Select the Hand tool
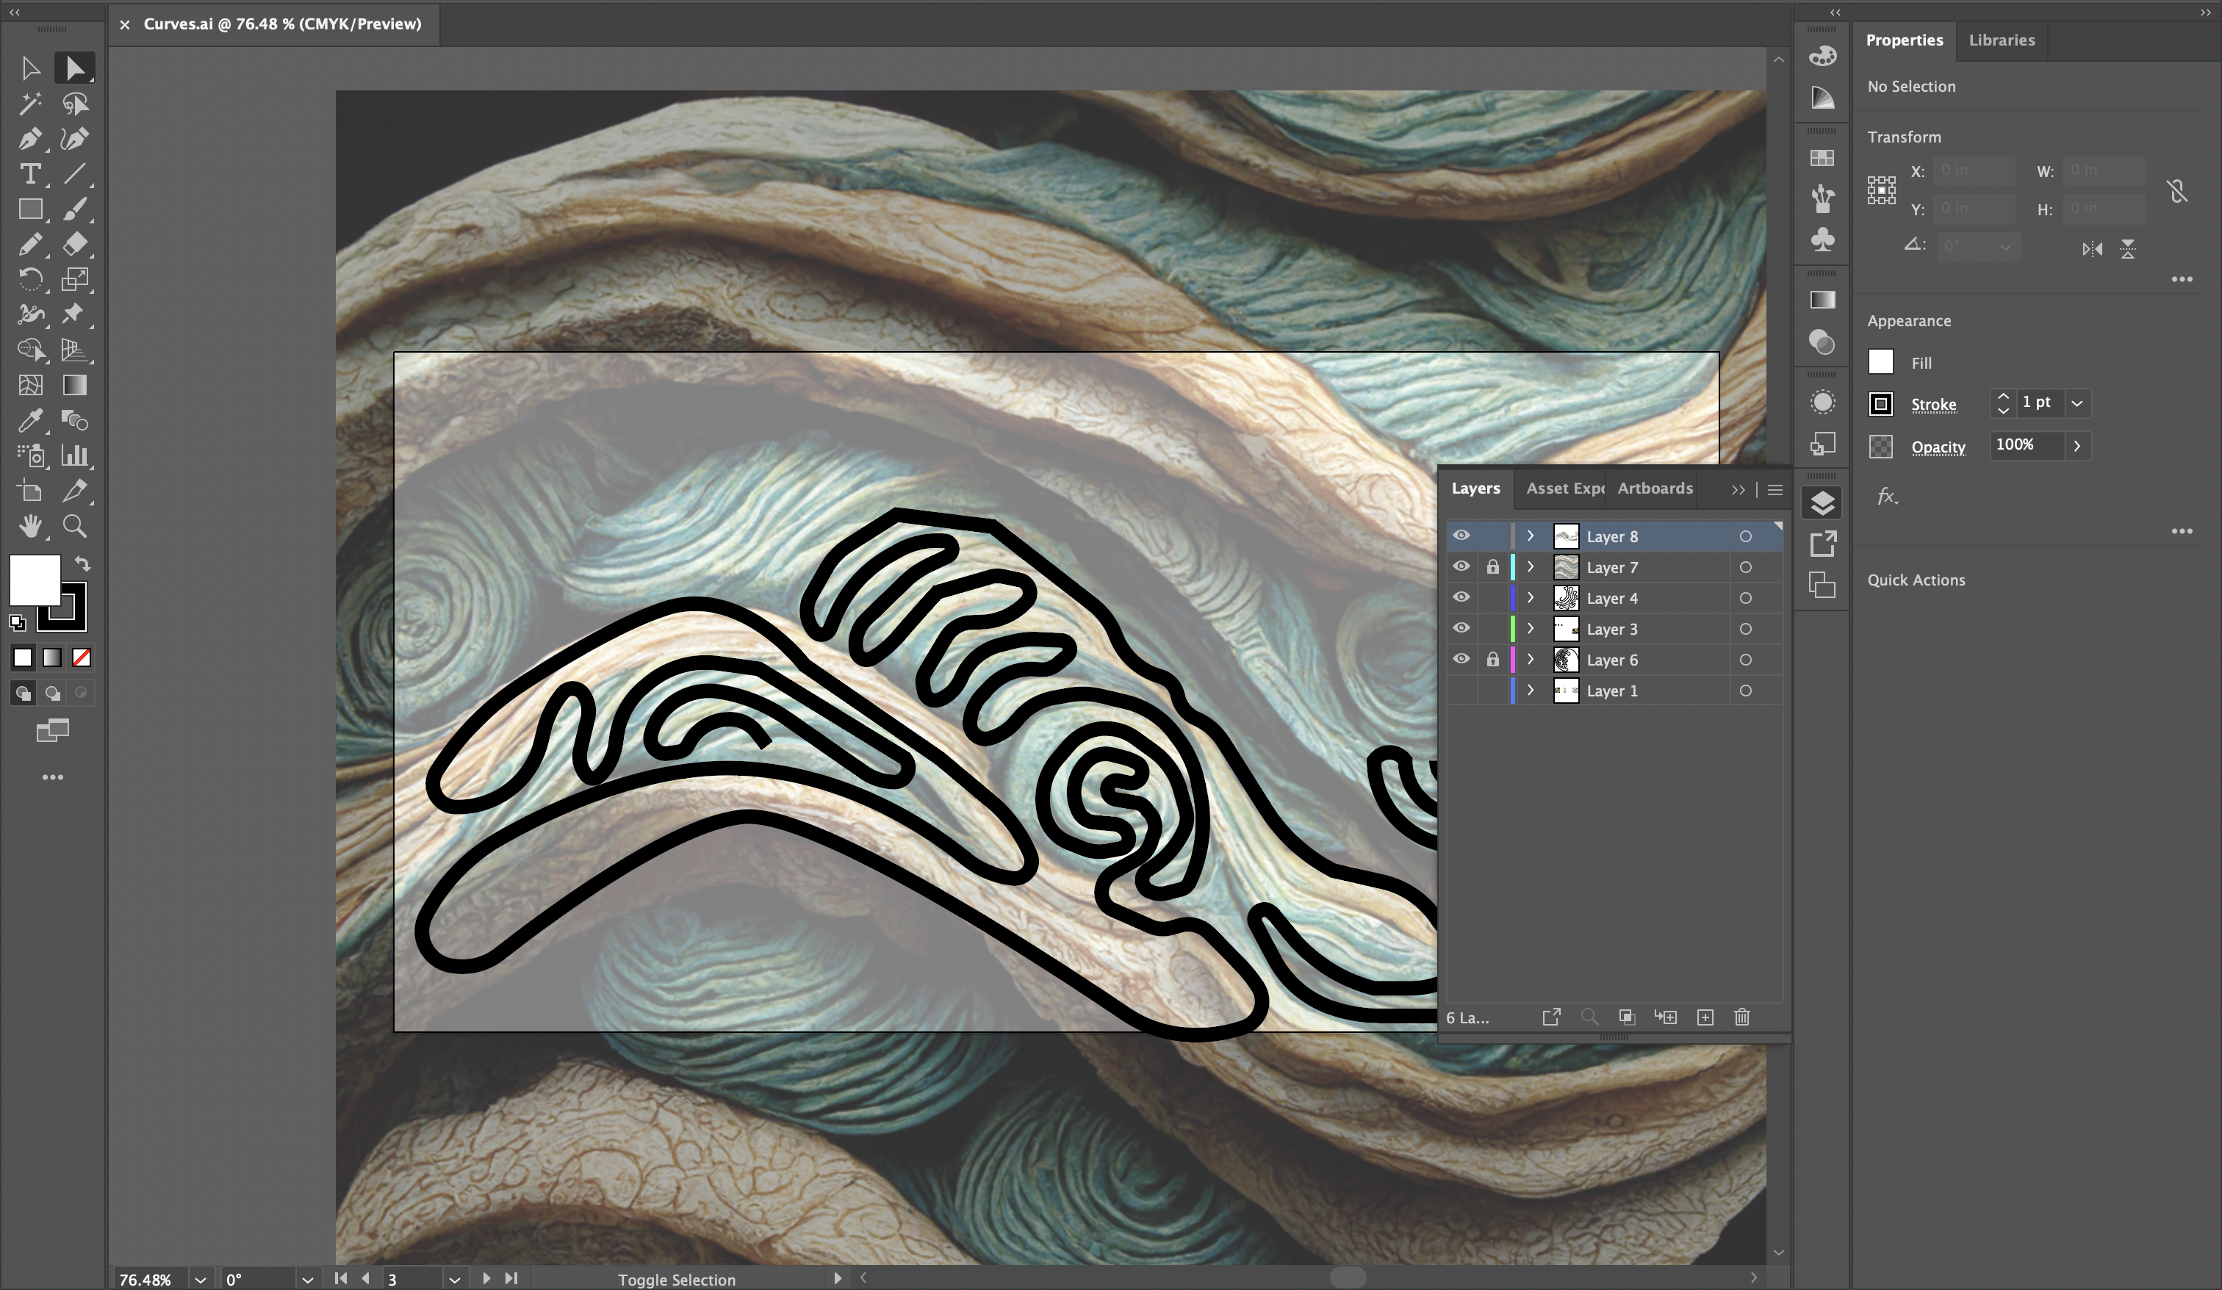This screenshot has height=1290, width=2222. point(31,527)
